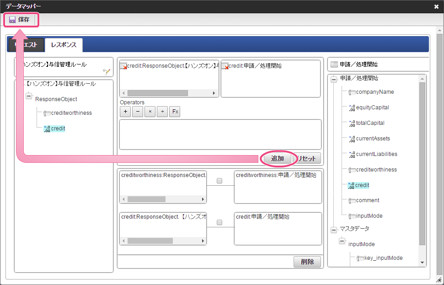
Task: Click the inputMode field type icon under 申請/処理開始
Action: click(352, 216)
